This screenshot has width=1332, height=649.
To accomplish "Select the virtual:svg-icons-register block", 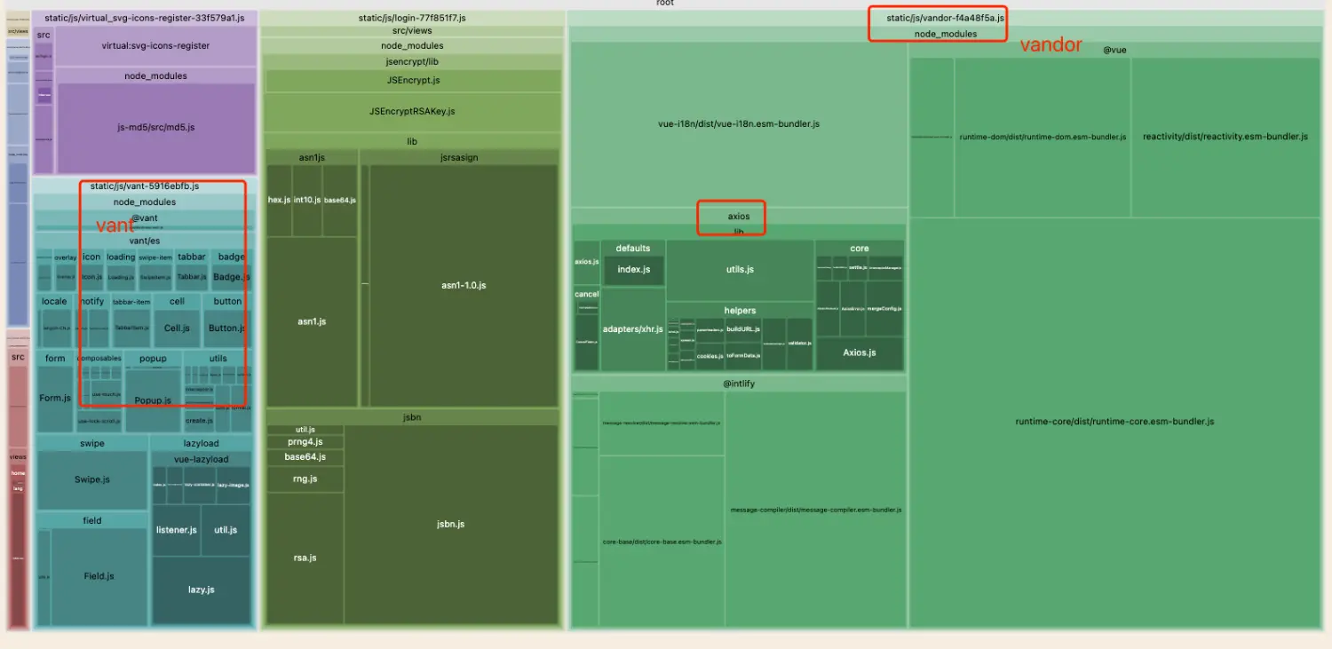I will pyautogui.click(x=155, y=46).
